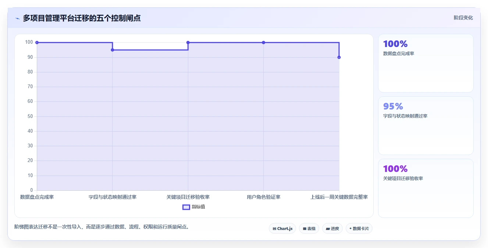Click the lightning icon beside the title

pos(17,18)
